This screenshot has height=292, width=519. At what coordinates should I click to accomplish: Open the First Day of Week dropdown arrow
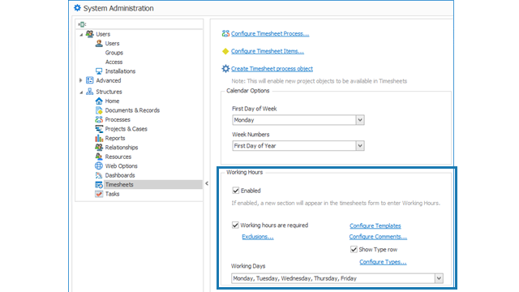[360, 120]
